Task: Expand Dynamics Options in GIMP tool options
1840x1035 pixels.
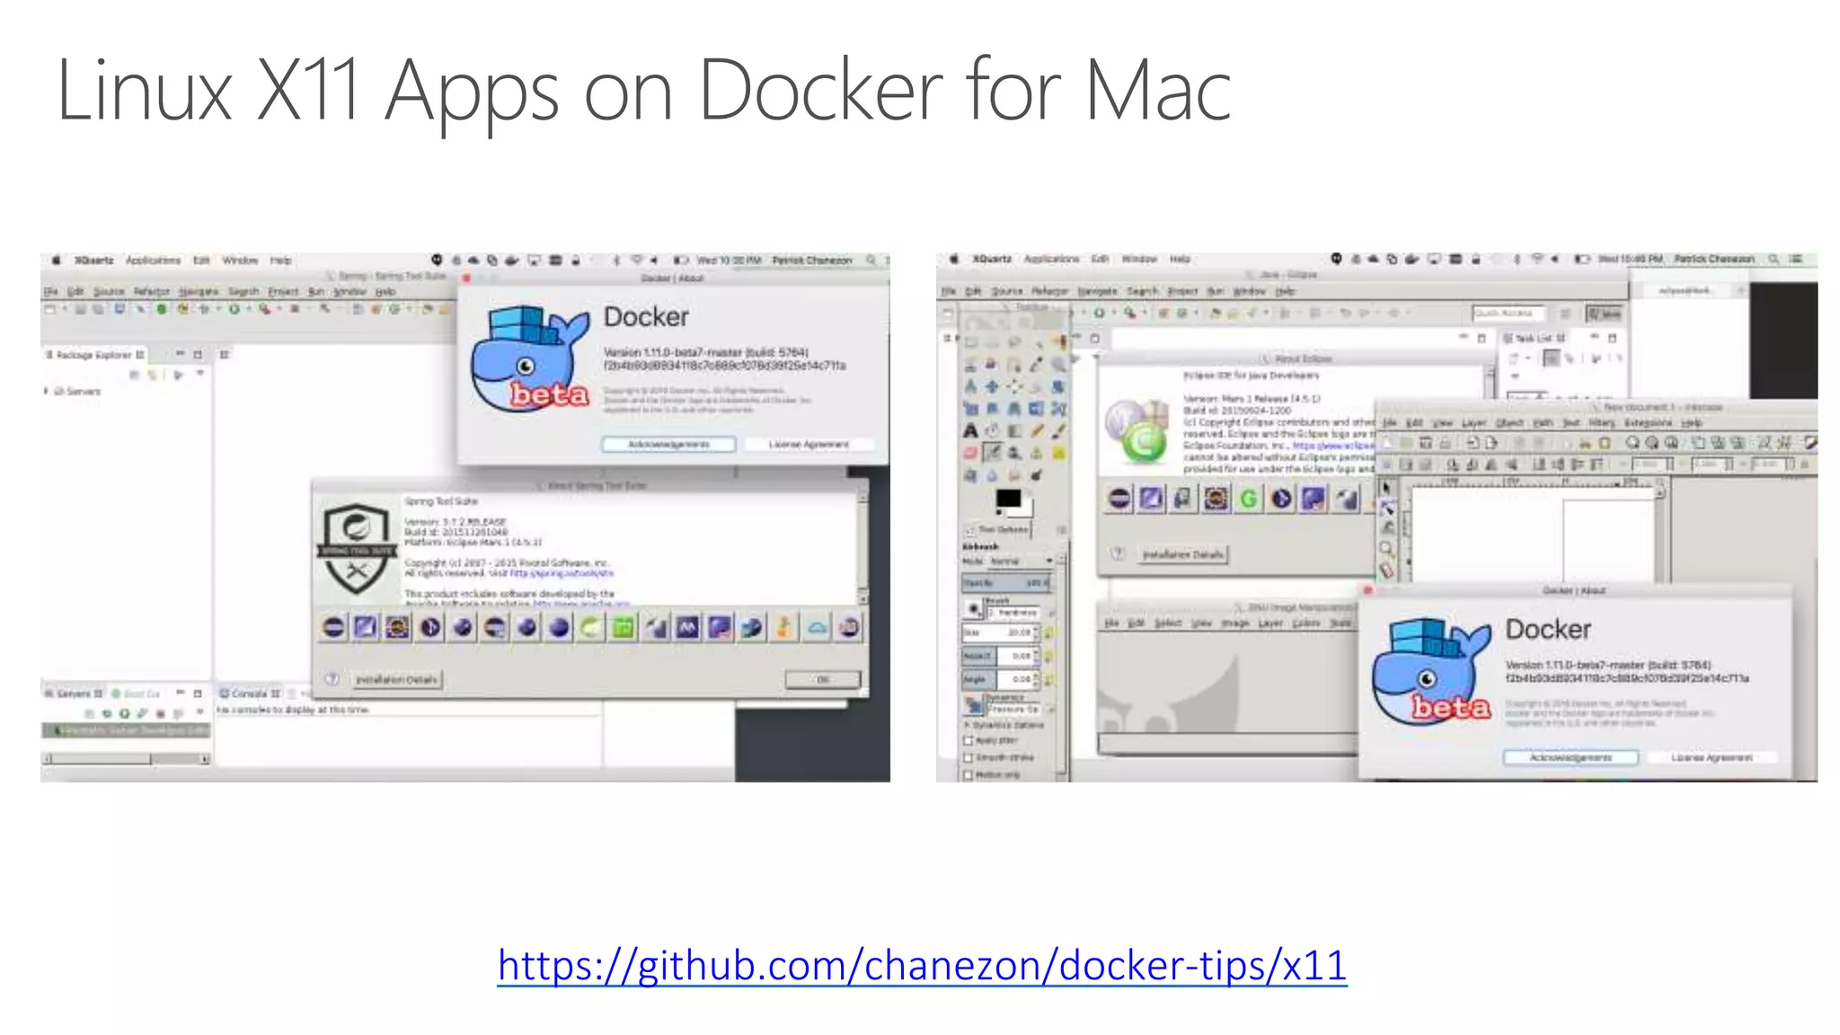Action: pos(968,724)
